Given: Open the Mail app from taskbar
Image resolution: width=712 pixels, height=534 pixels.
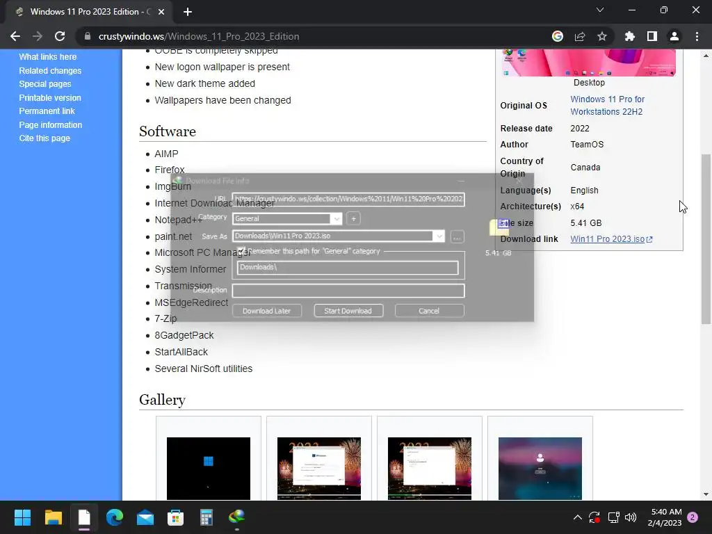Looking at the screenshot, I should (x=145, y=517).
